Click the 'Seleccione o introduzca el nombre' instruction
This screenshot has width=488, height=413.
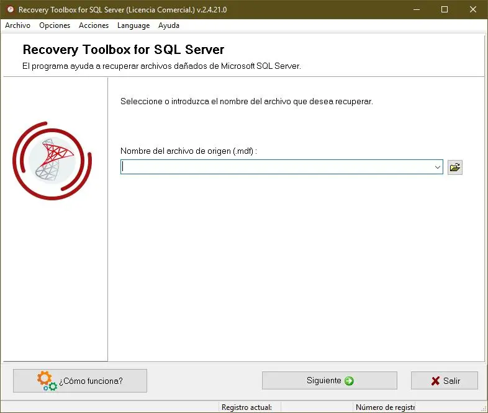pos(246,101)
